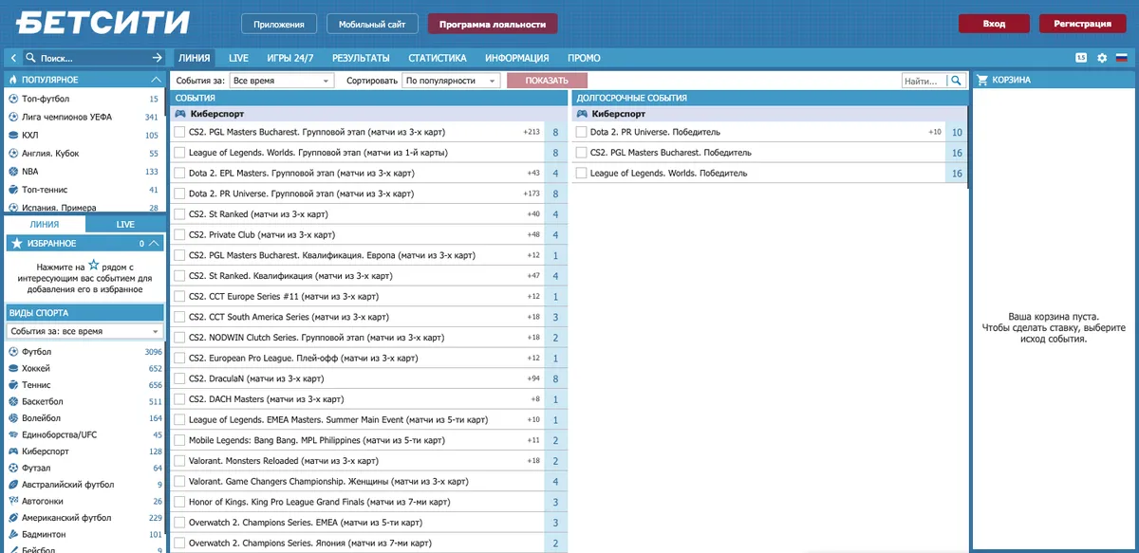This screenshot has height=553, width=1139.
Task: Select the LIVE tab in the sidebar
Action: point(125,225)
